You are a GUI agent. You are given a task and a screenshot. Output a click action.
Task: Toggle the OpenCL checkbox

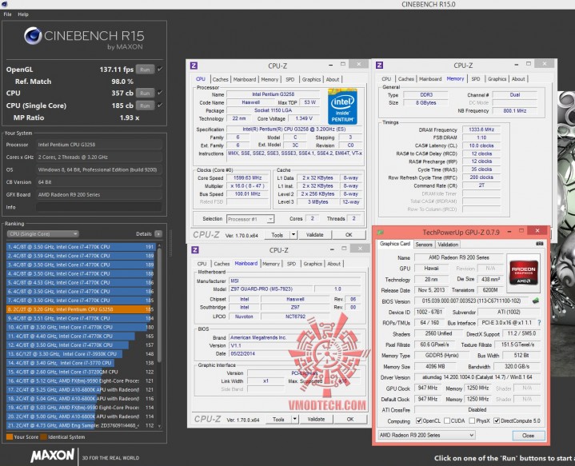[x=419, y=420]
